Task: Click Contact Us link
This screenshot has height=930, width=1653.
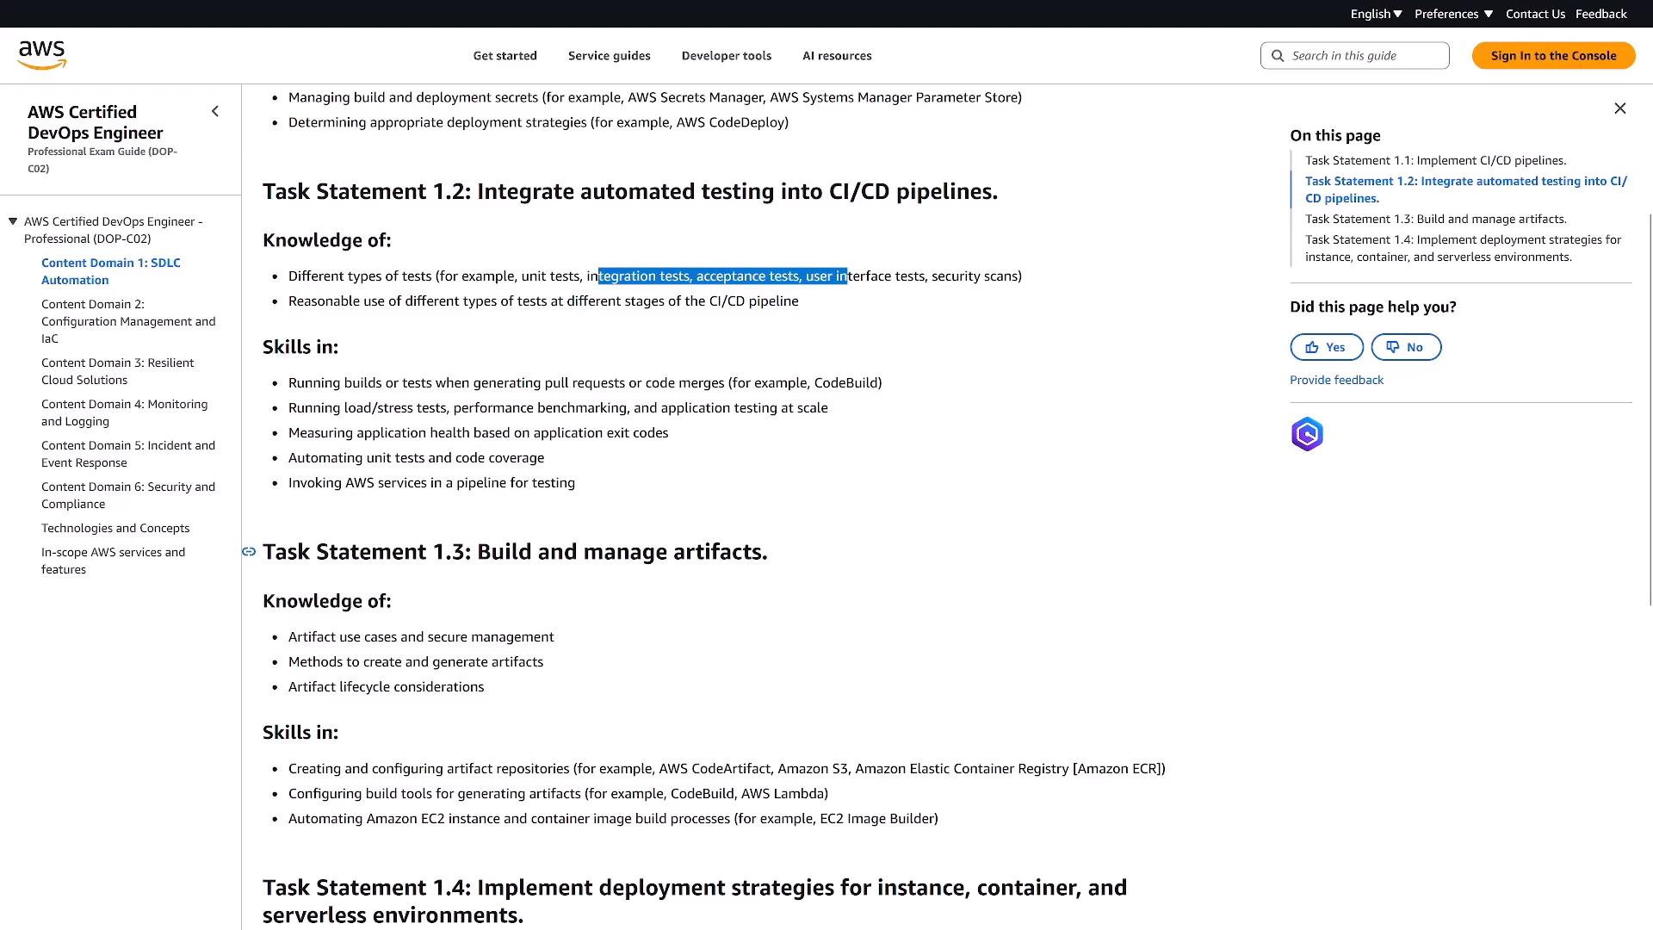Action: [x=1535, y=14]
